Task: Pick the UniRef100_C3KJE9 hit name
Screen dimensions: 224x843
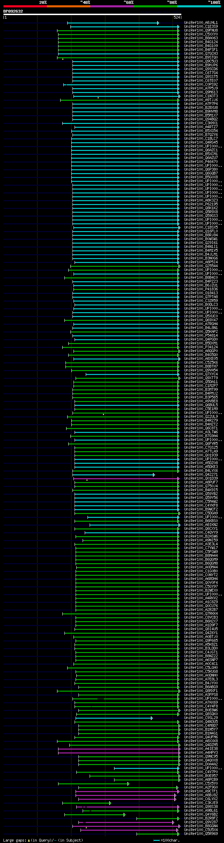Action: pos(201,803)
